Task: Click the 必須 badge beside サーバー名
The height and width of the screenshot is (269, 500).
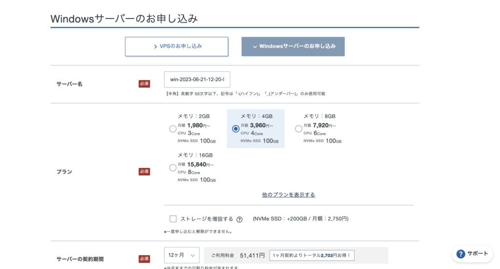Action: 144,84
